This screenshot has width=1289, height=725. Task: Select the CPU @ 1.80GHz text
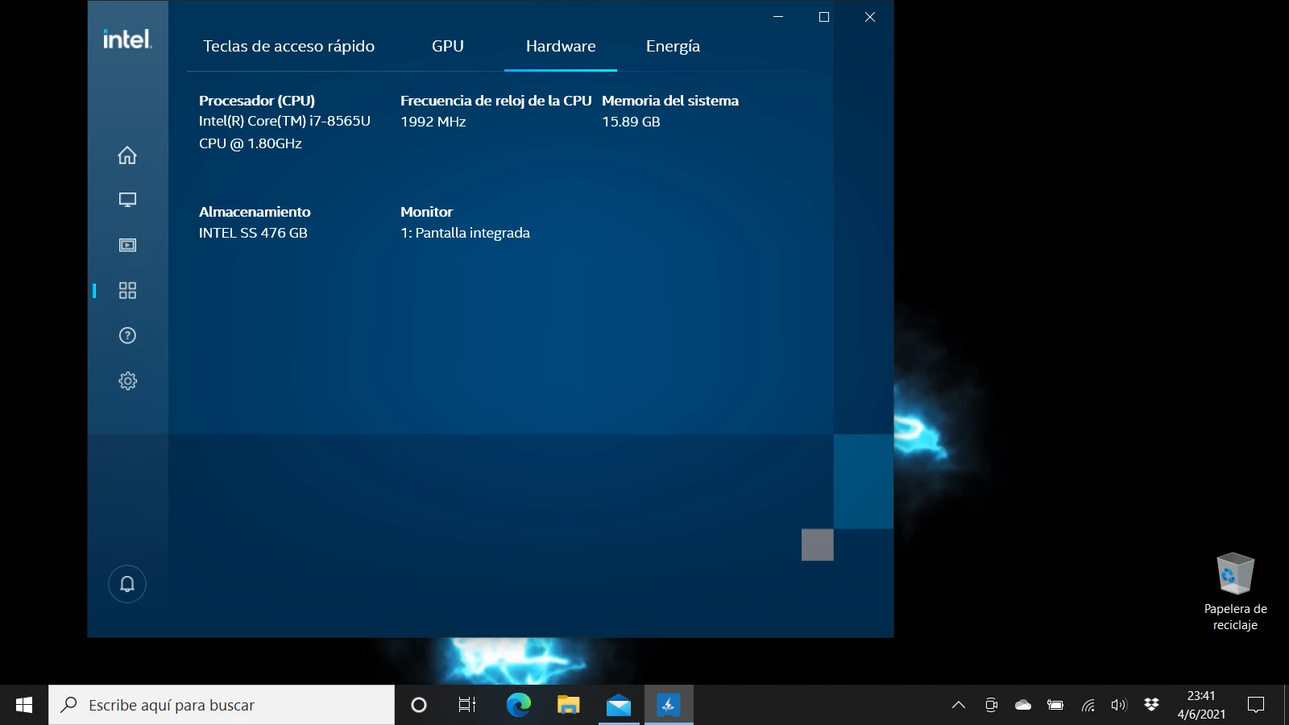click(251, 143)
